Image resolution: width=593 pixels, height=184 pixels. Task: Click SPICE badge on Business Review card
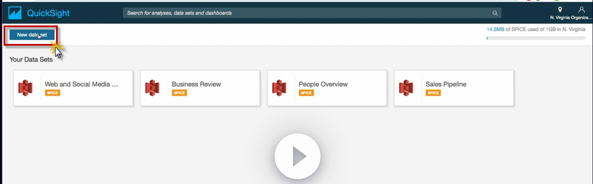pyautogui.click(x=179, y=93)
